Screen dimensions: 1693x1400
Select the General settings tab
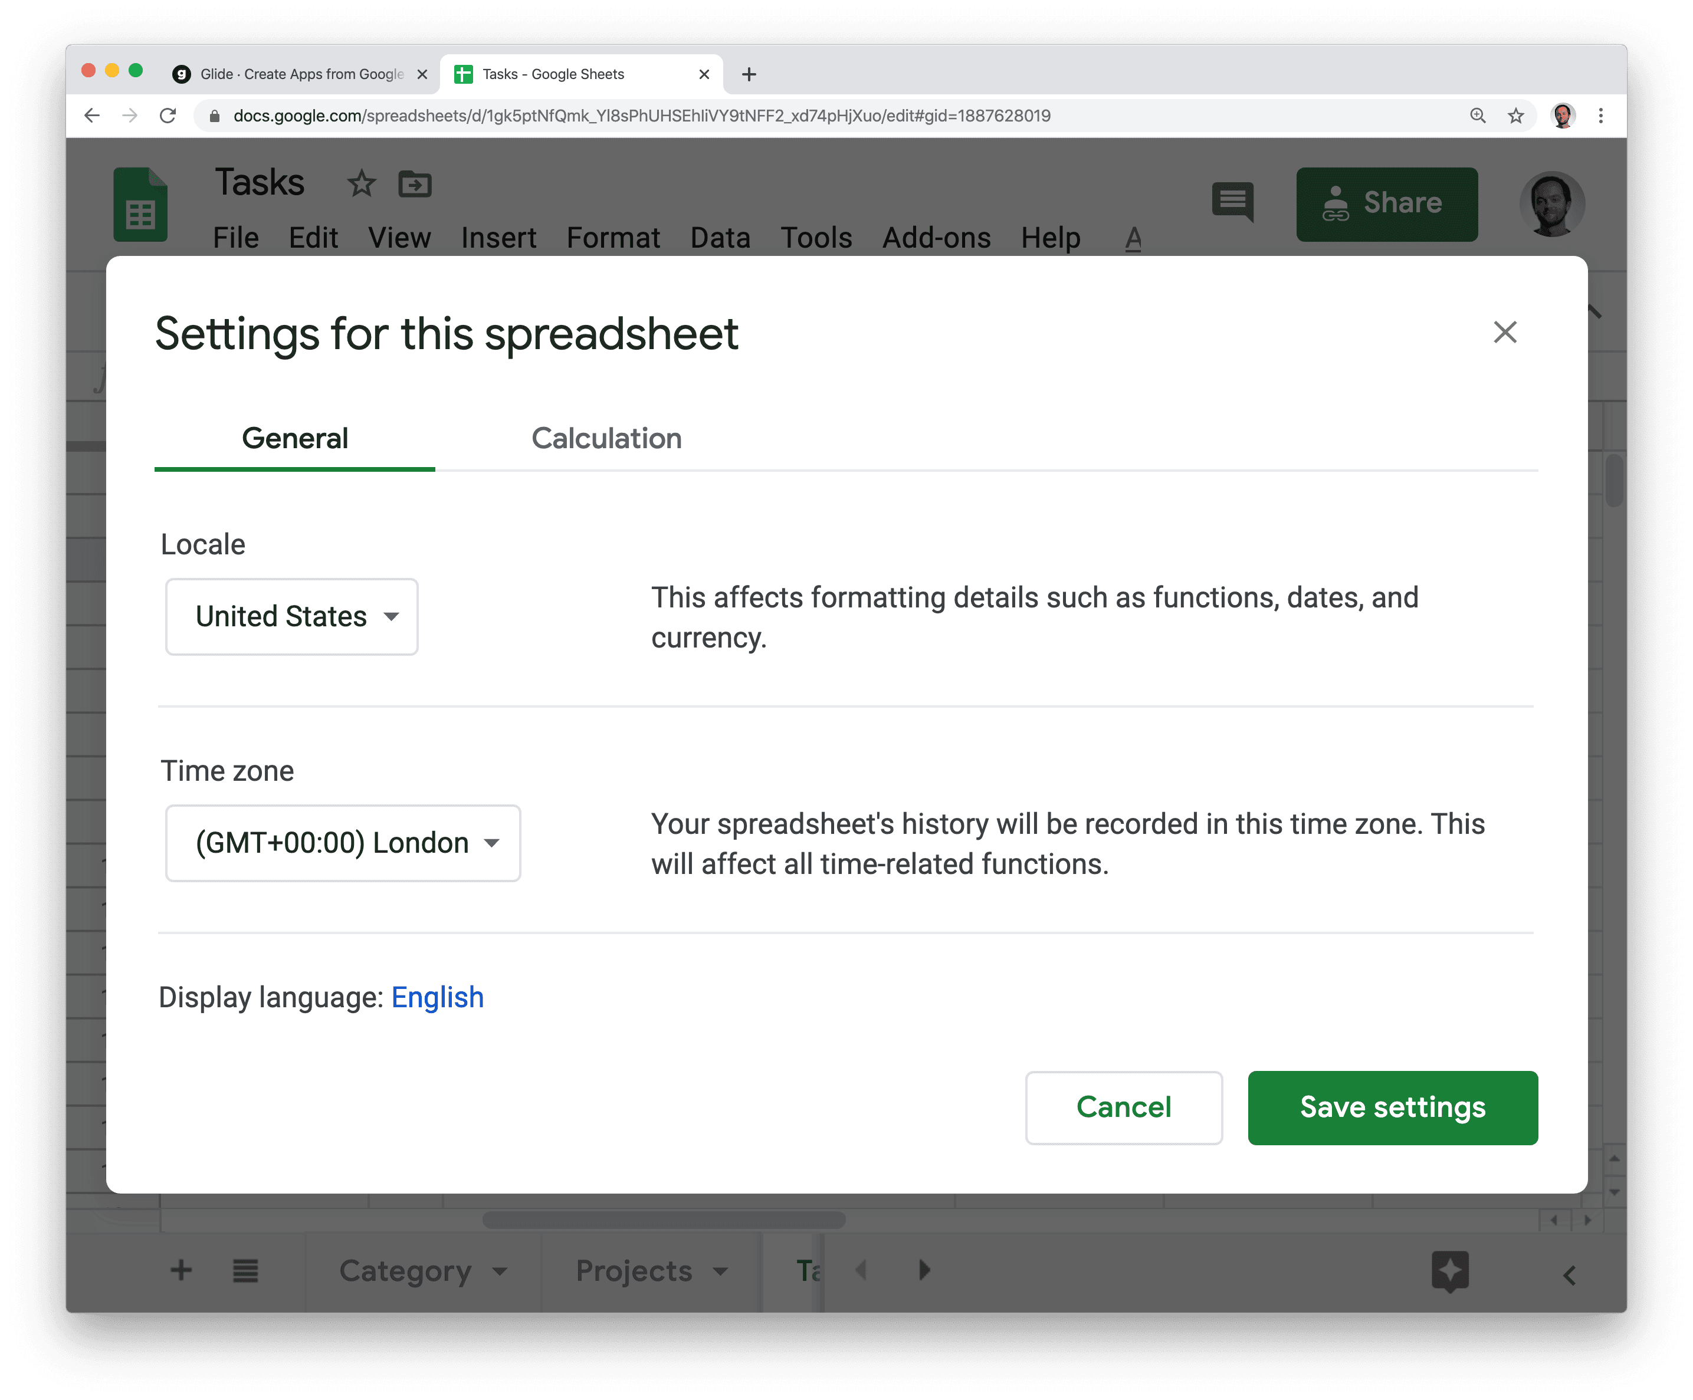[x=295, y=438]
